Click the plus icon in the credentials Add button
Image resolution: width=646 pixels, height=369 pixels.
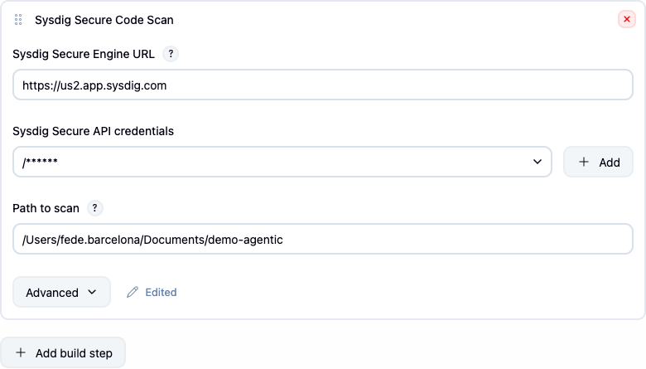click(583, 162)
